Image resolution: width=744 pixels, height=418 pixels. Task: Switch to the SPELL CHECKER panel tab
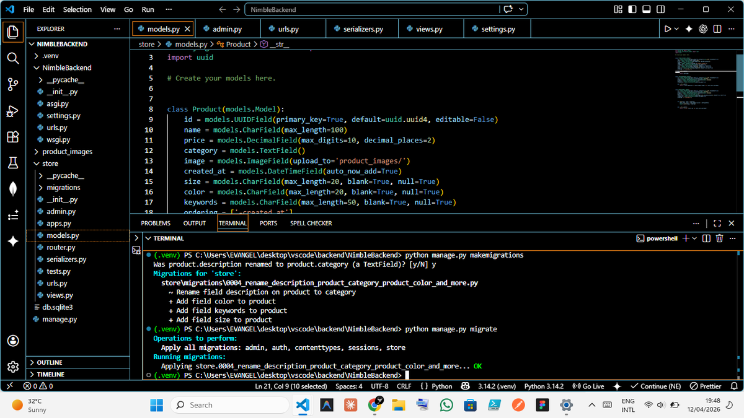[311, 223]
